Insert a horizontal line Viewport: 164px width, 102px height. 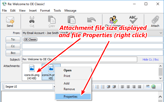[148, 86]
